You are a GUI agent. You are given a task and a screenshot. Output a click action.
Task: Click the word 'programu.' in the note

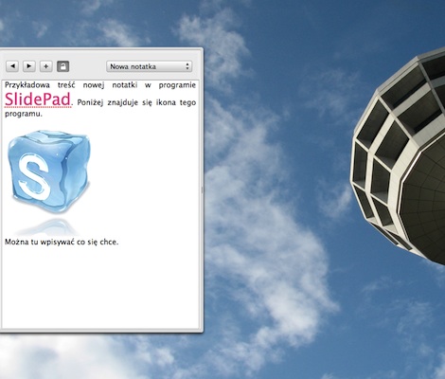24,114
